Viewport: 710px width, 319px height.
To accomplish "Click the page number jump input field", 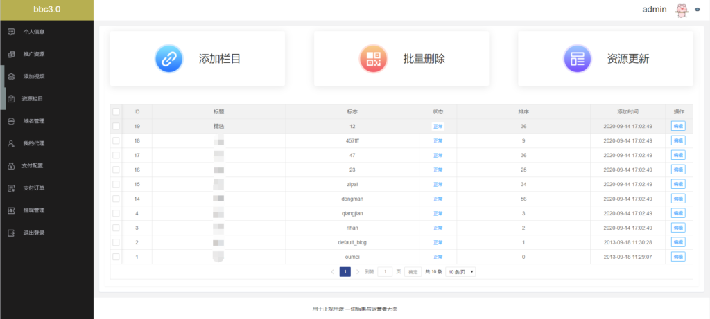I will [x=385, y=272].
